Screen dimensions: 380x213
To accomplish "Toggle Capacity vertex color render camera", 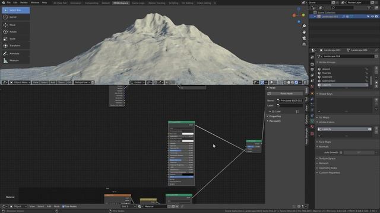I will point(369,129).
